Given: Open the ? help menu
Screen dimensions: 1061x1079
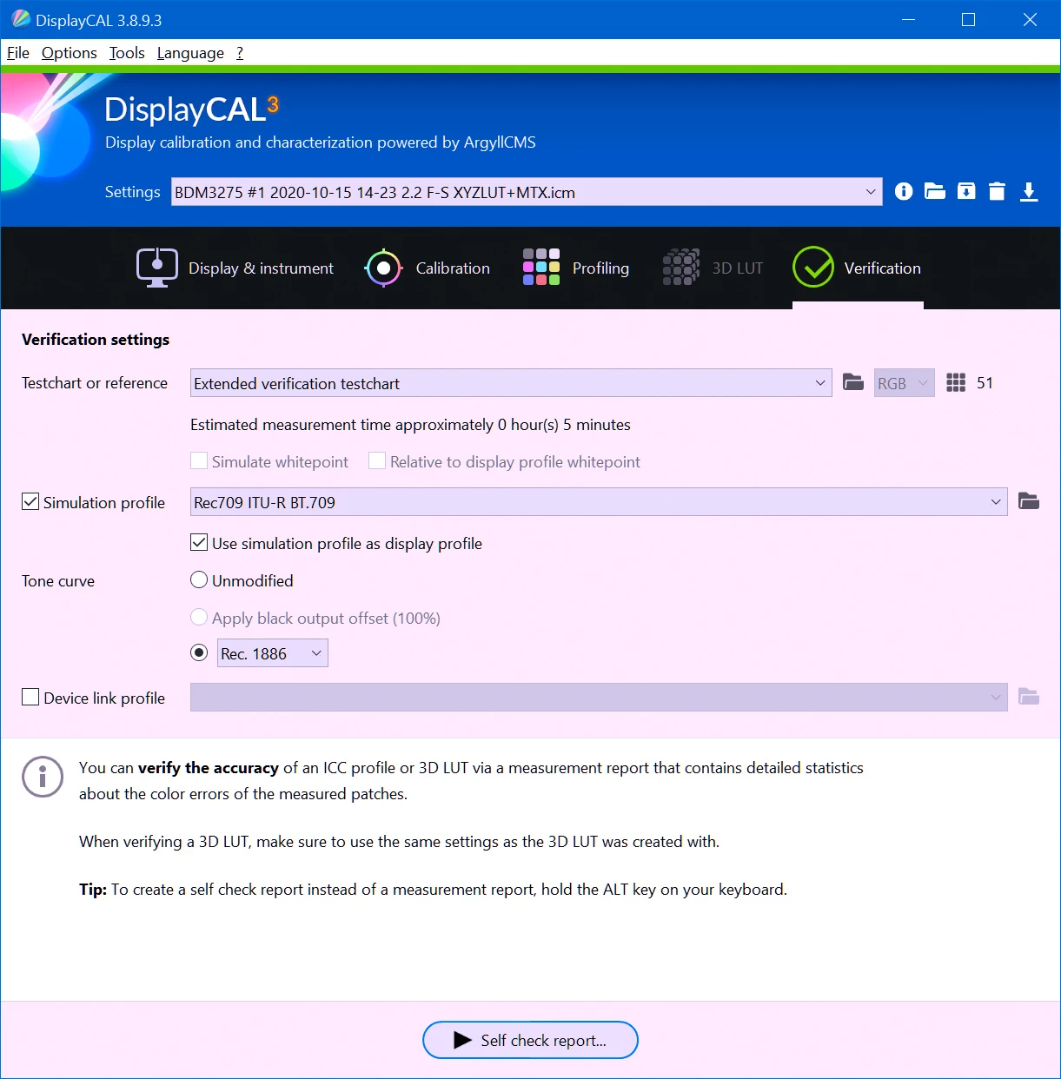Looking at the screenshot, I should (x=240, y=53).
